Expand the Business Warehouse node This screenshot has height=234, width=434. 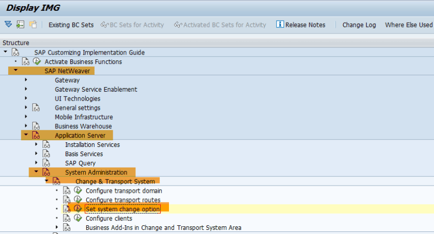tap(26, 126)
